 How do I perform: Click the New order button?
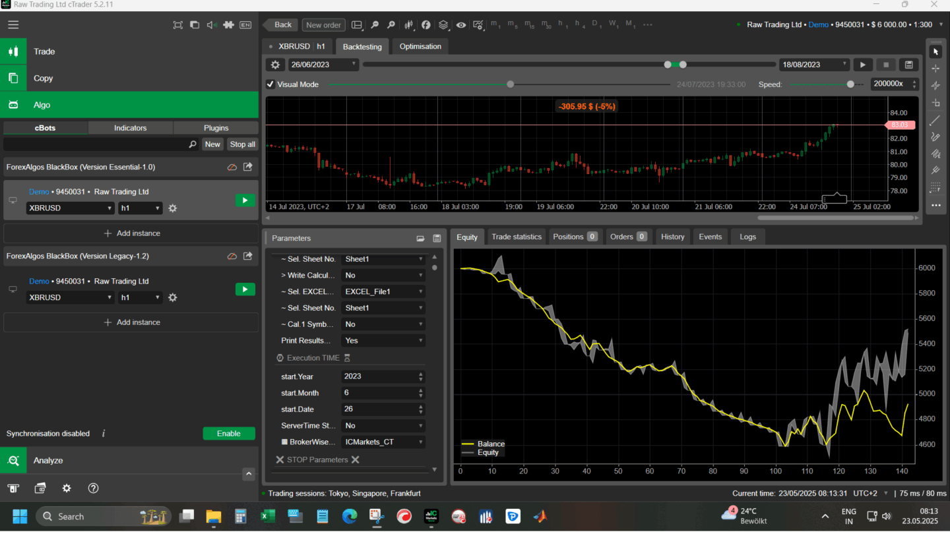pyautogui.click(x=323, y=25)
